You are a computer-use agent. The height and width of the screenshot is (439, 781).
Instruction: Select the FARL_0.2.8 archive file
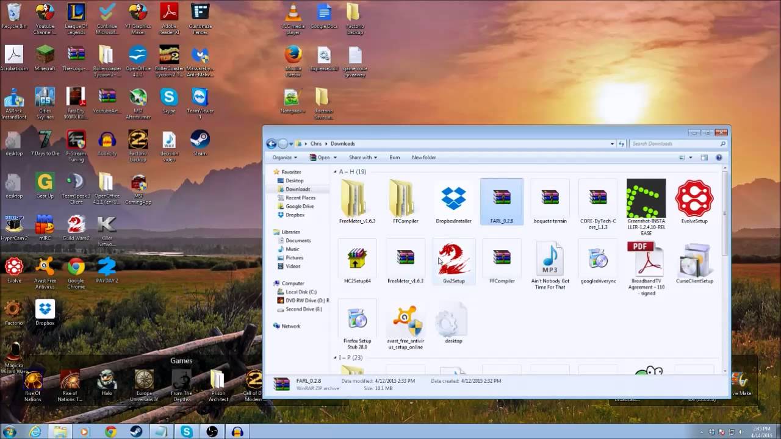[x=502, y=202]
